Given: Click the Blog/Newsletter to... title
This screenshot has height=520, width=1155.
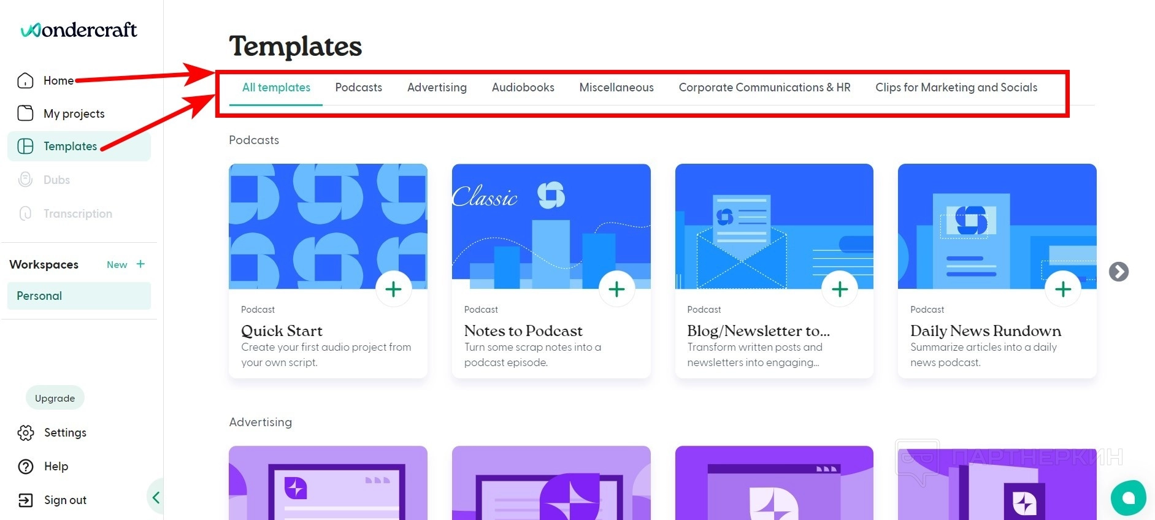Looking at the screenshot, I should pyautogui.click(x=758, y=331).
